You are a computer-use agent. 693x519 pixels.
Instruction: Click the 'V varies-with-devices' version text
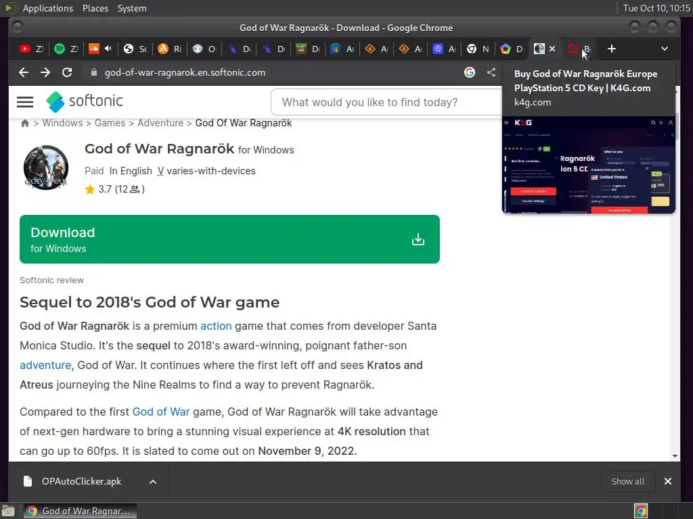pos(206,171)
